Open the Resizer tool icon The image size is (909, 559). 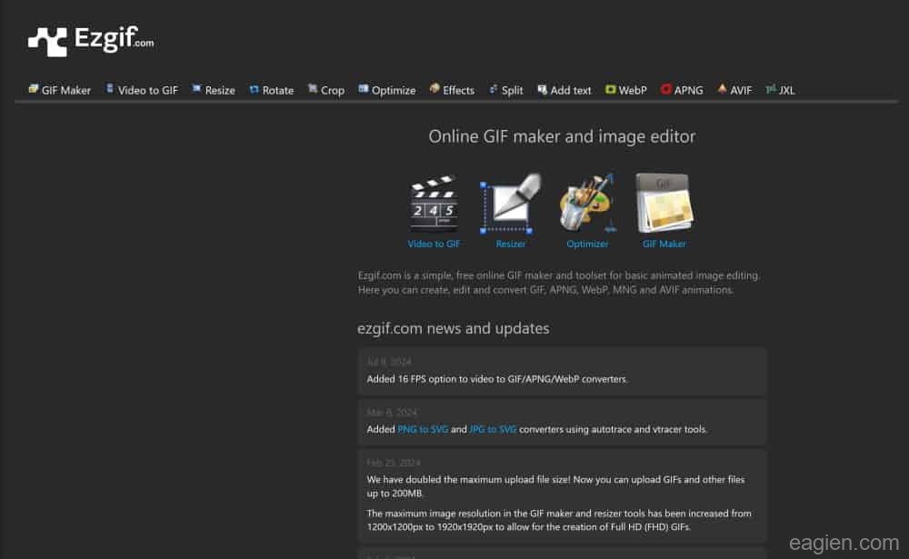point(510,205)
